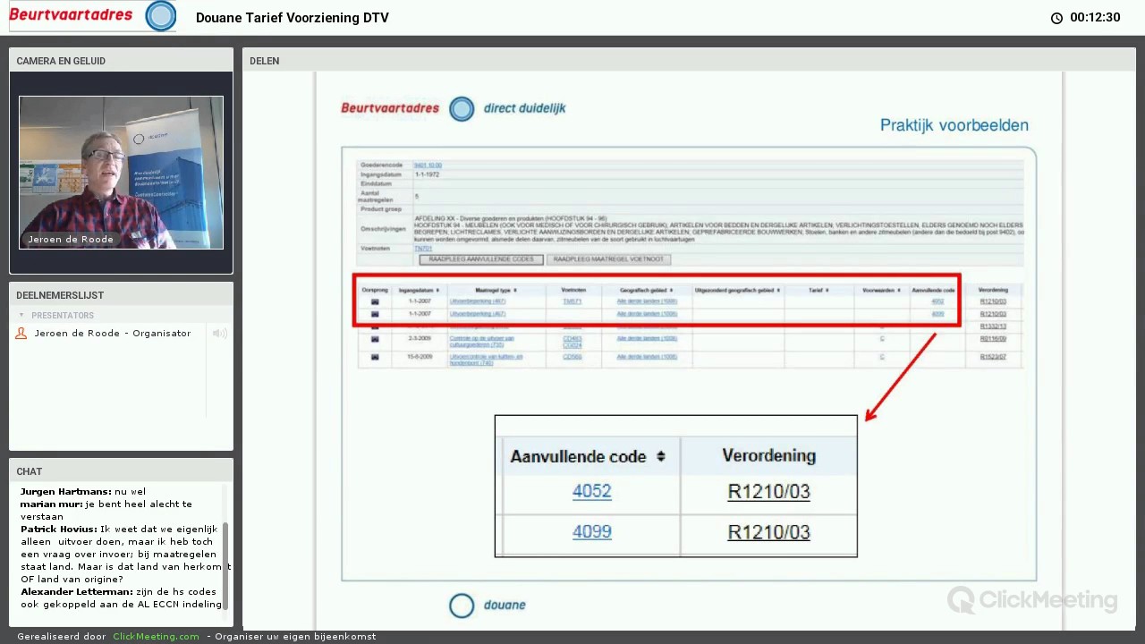
Task: Open code link 4052 in the enlarged table
Action: (591, 492)
